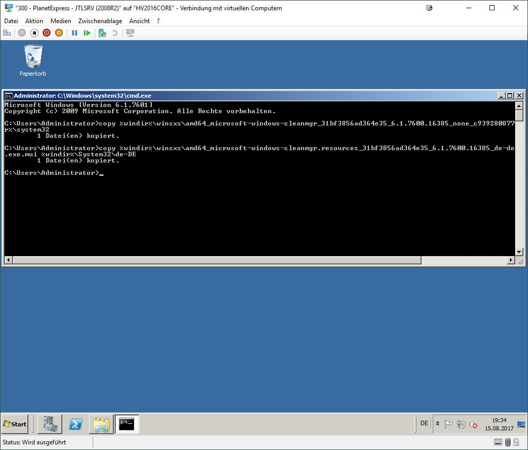Click the taskbar clock showing 19:34
The width and height of the screenshot is (528, 450).
tap(499, 424)
